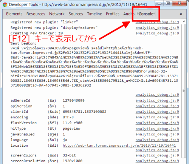Open the analytics_debug.js:9 link for Sent beacon message

coord(157,95)
